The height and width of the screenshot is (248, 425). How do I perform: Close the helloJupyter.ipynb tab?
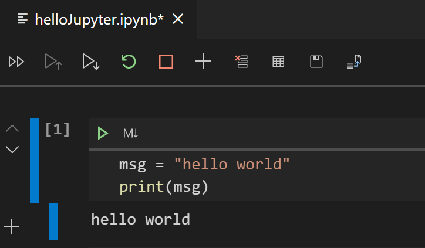point(177,19)
